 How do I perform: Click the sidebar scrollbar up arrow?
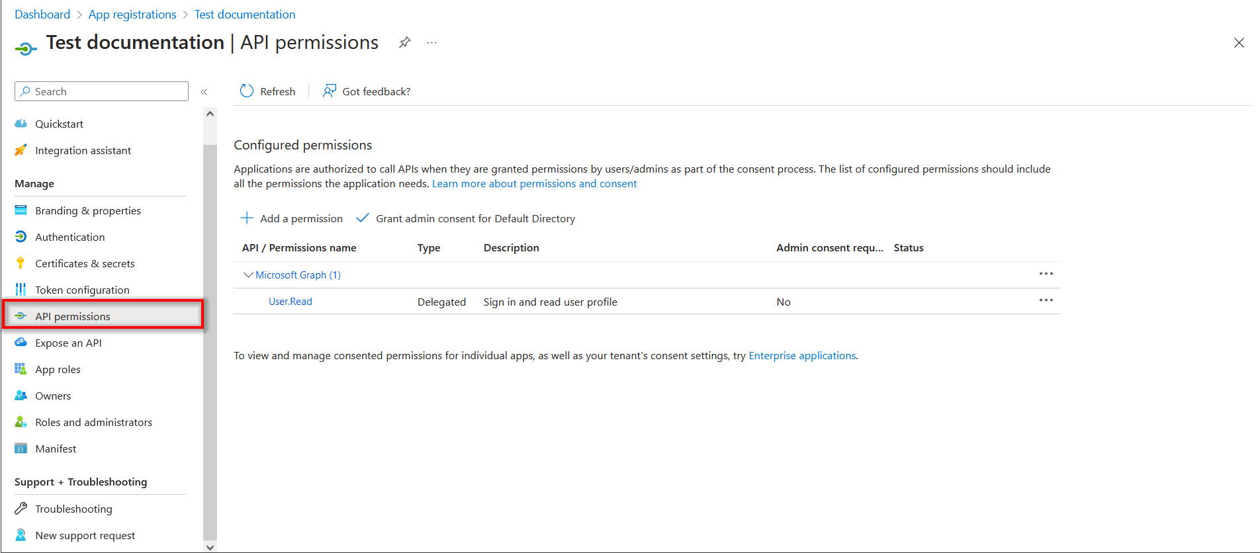[210, 114]
